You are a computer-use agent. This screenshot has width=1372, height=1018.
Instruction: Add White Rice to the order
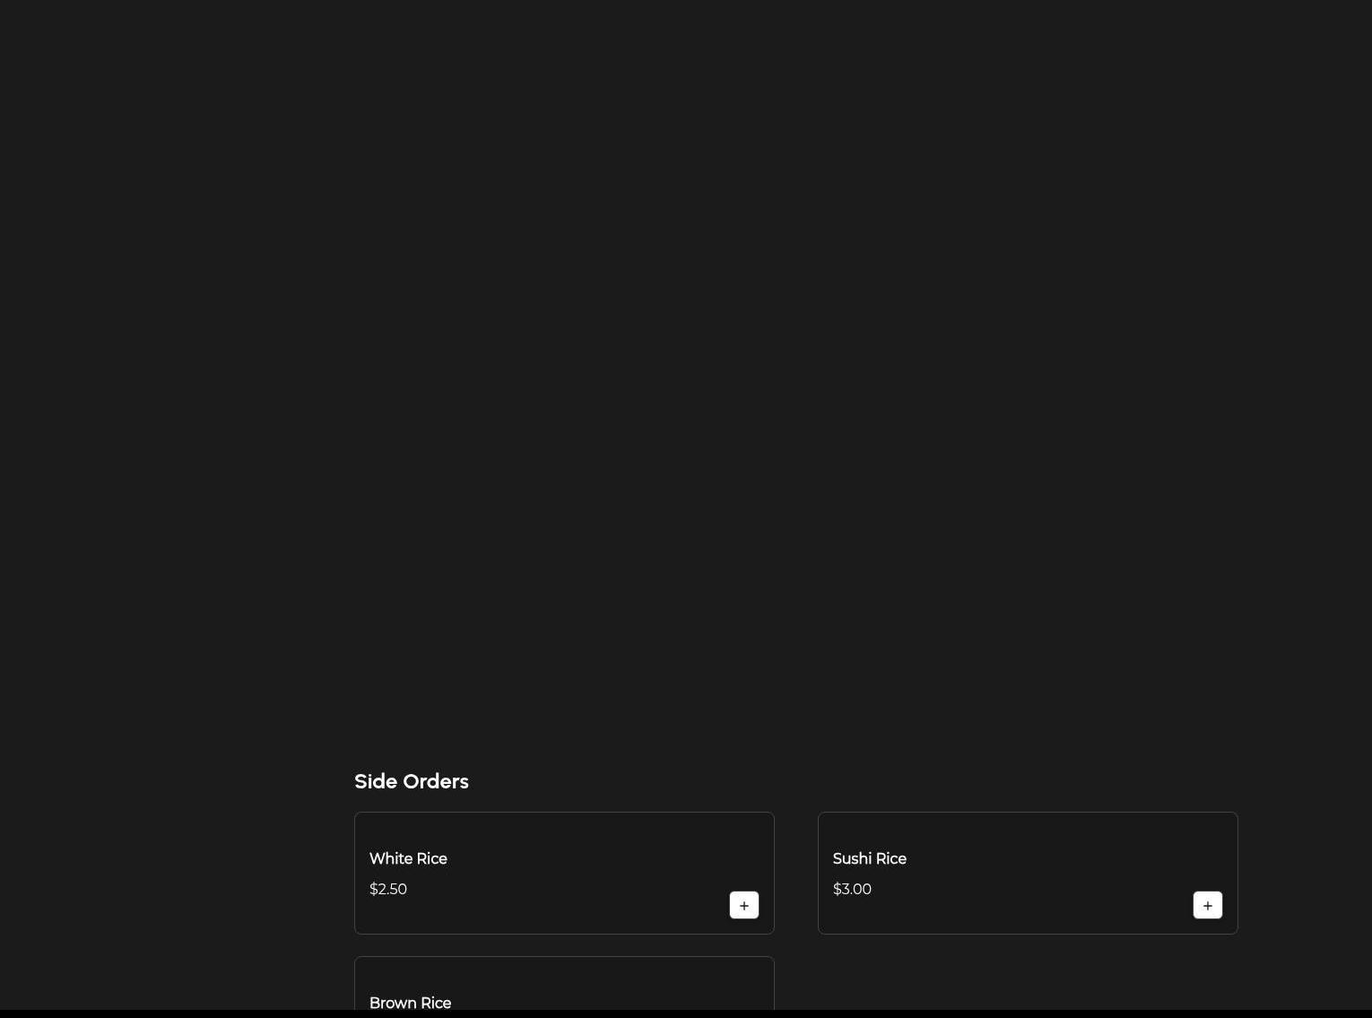pyautogui.click(x=744, y=905)
